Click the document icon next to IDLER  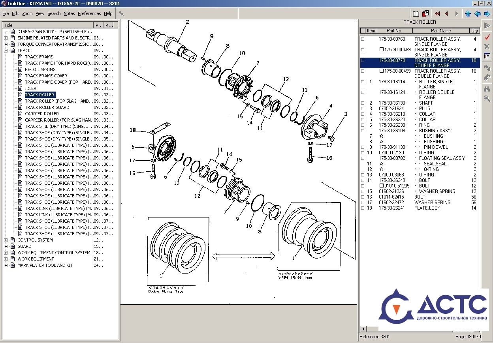coord(21,88)
